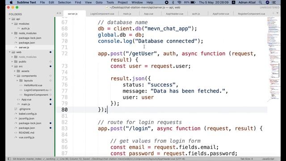Switch to the RegisterComponent.vue tab
Screen dimensions: 286x161
tap(251, 14)
